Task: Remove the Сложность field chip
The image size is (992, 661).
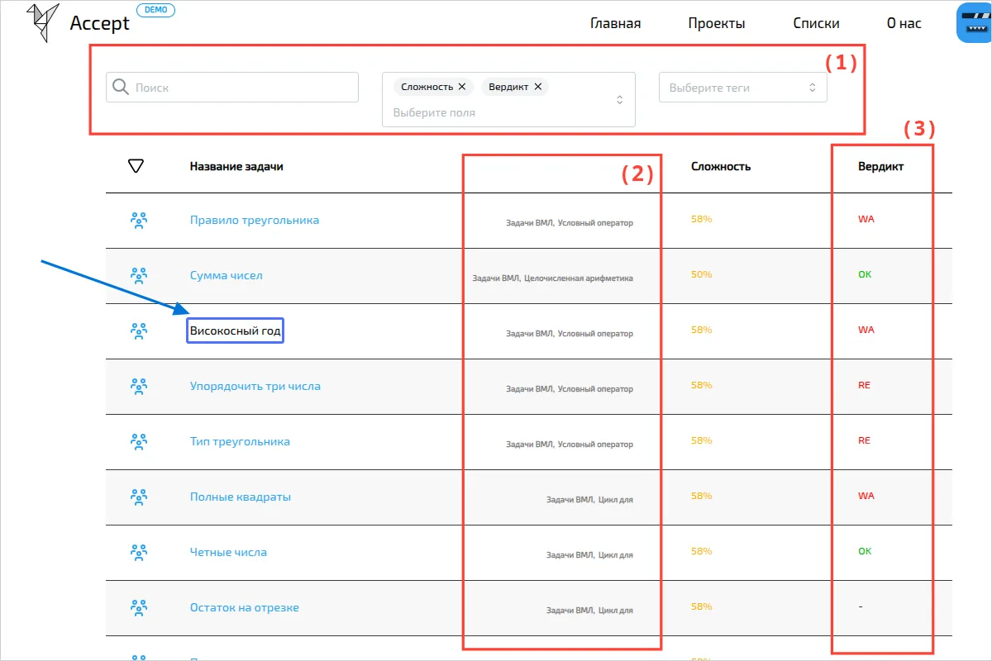Action: pyautogui.click(x=462, y=87)
